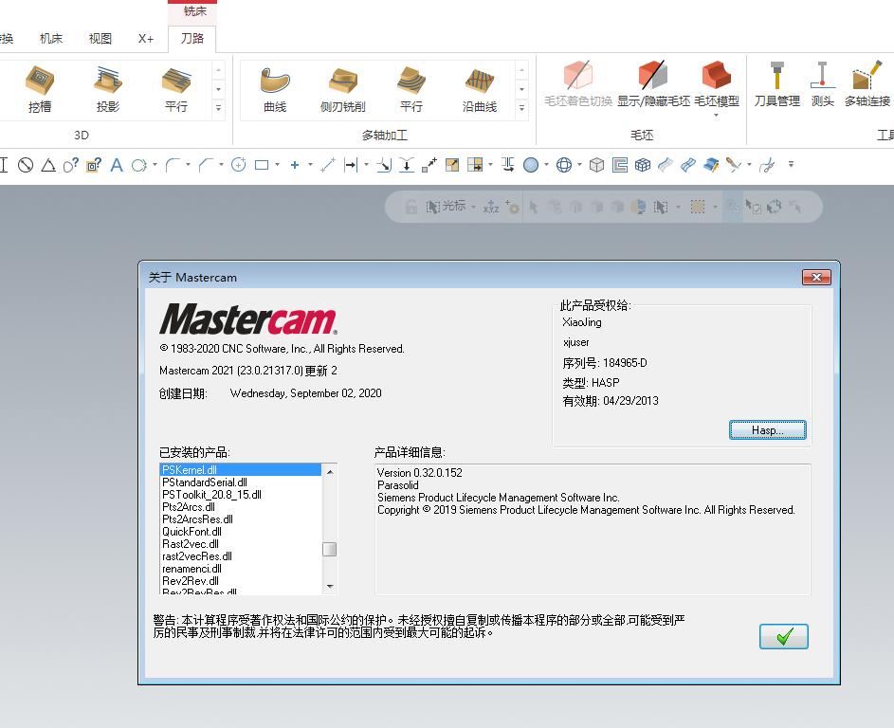894x728 pixels.
Task: Switch to the 机床 ribbon tab
Action: 51,38
